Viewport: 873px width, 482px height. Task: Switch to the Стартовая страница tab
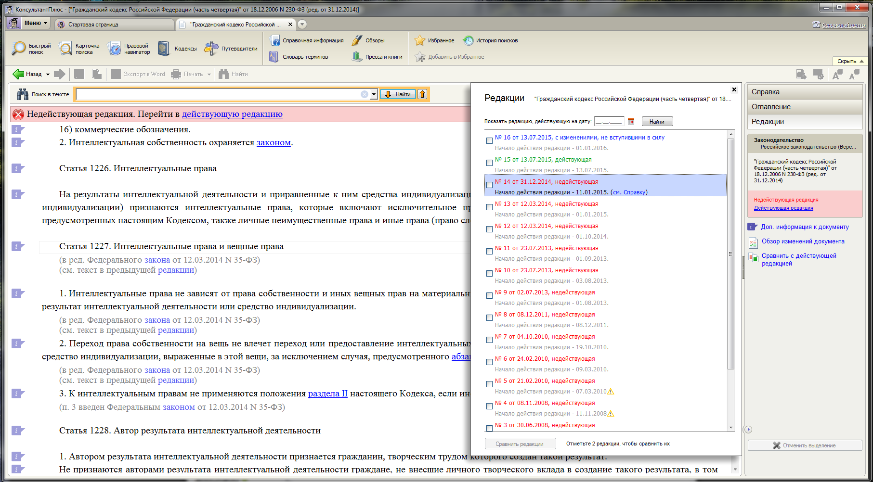93,25
